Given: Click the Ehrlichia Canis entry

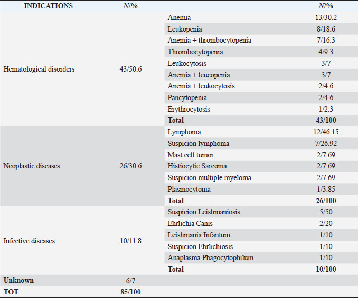Looking at the screenshot, I should tap(191, 224).
